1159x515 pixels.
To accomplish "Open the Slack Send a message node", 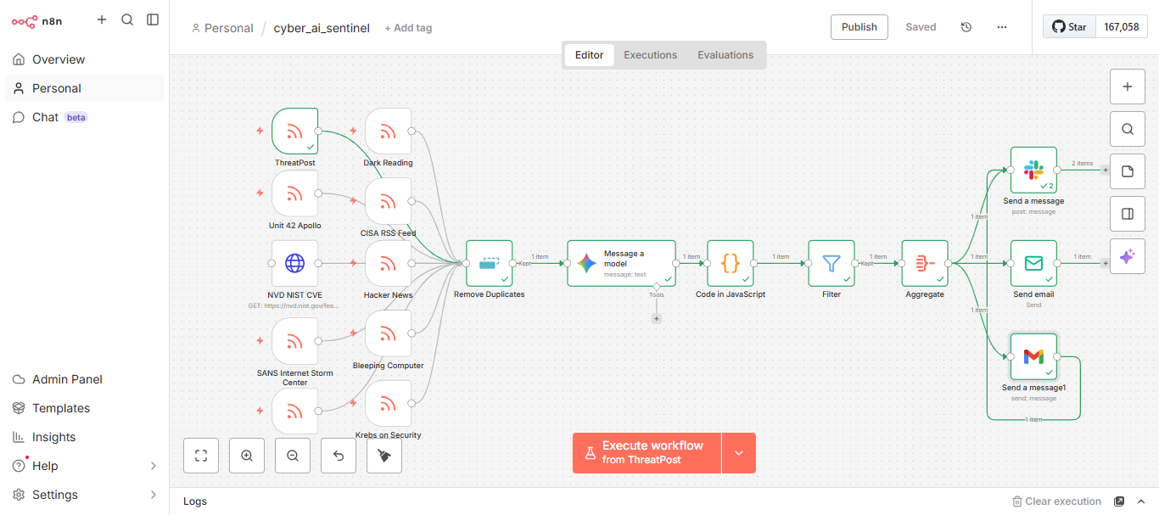I will (1033, 170).
